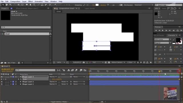183x103 pixels.
Task: Select the Pen tool
Action: (31, 5)
